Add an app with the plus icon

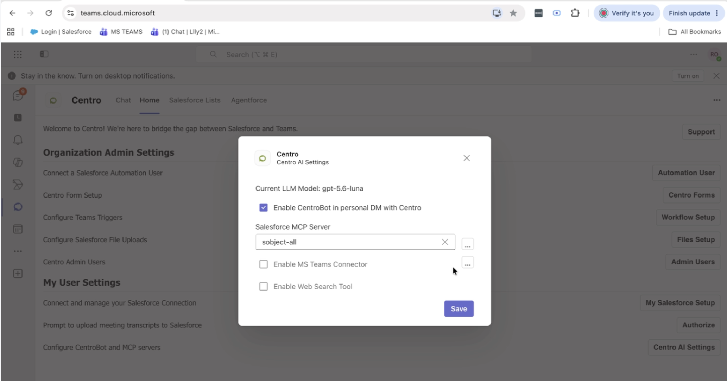click(x=18, y=274)
